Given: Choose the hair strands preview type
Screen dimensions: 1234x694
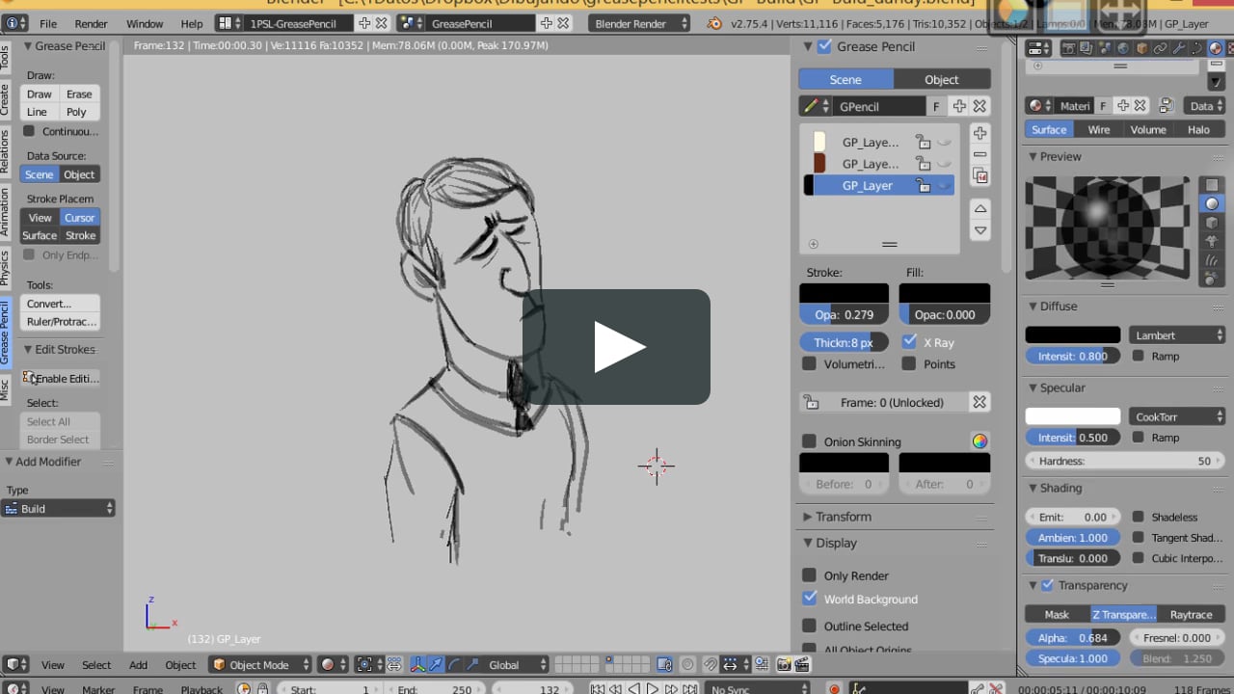Looking at the screenshot, I should pyautogui.click(x=1212, y=260).
